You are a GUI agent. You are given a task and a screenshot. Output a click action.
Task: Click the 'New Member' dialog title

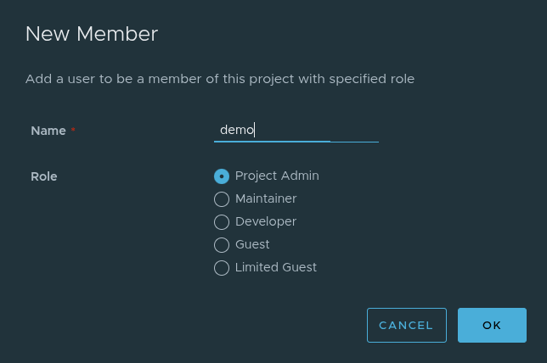(92, 34)
